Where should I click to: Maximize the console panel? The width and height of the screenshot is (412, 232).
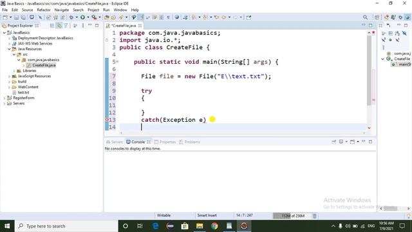click(x=371, y=142)
